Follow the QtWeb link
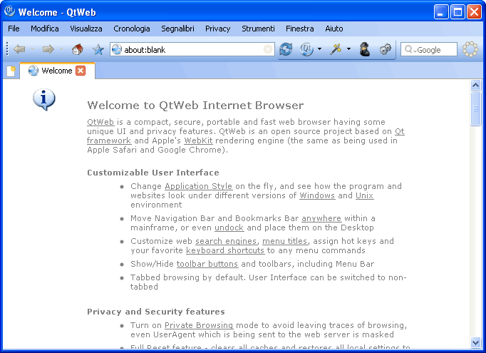 [x=100, y=122]
